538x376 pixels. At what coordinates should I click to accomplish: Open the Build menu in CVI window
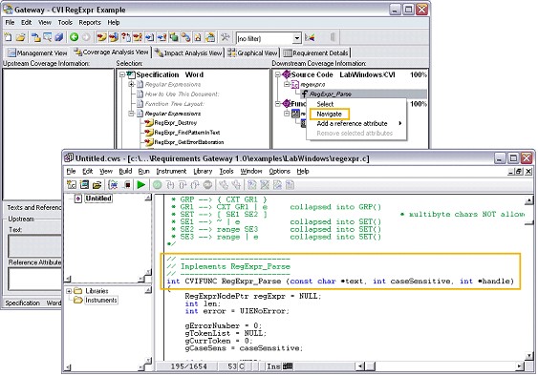(x=125, y=171)
